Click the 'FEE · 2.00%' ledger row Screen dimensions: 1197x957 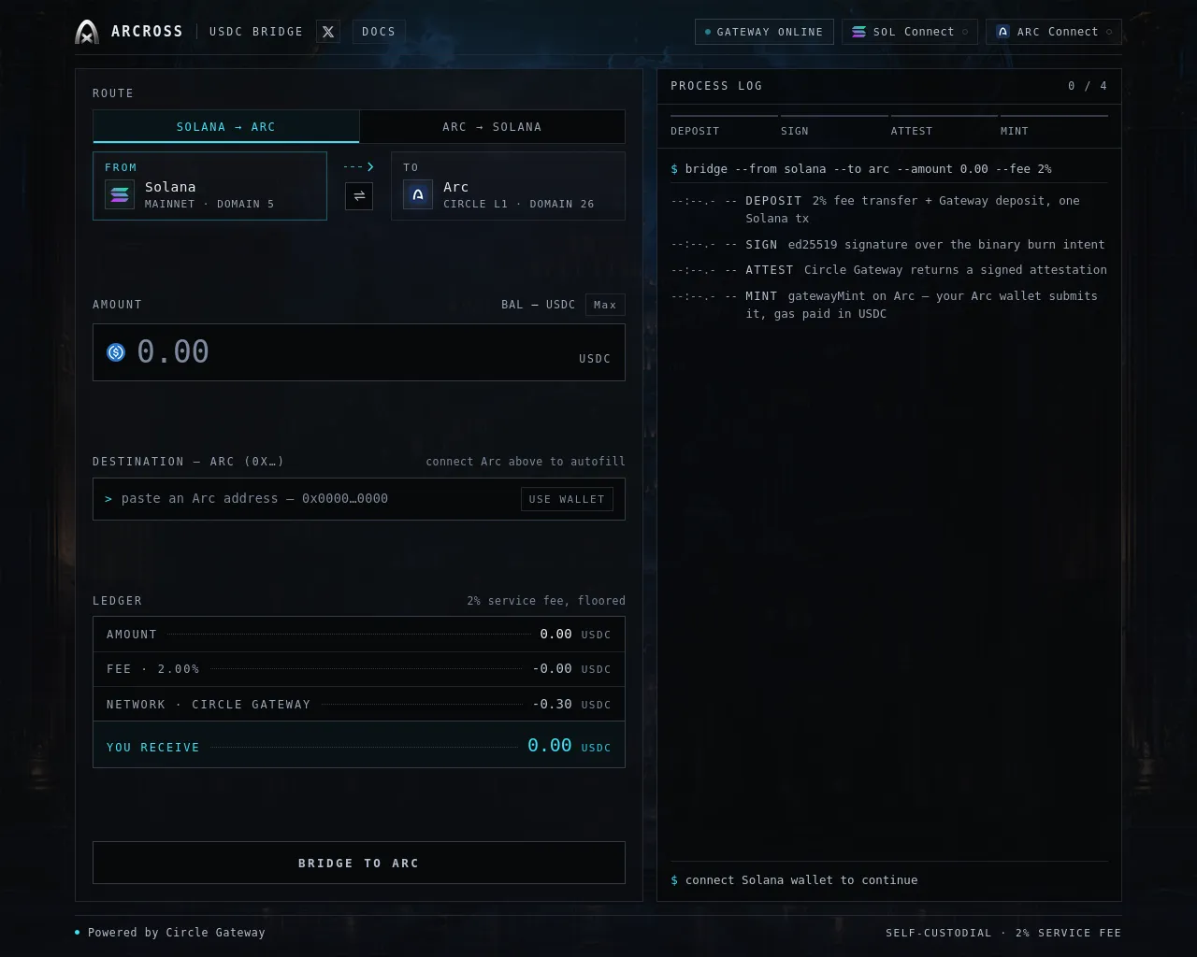coord(359,669)
